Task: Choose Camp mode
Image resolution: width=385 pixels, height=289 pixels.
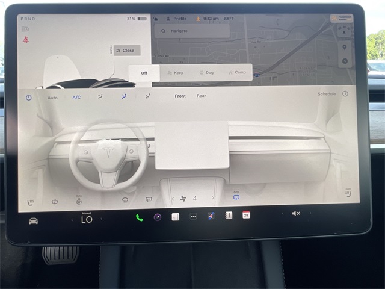Action: click(237, 72)
